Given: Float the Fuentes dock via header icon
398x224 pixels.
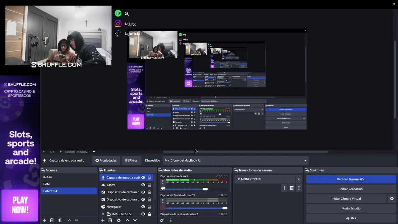Looking at the screenshot, I should tap(101, 170).
